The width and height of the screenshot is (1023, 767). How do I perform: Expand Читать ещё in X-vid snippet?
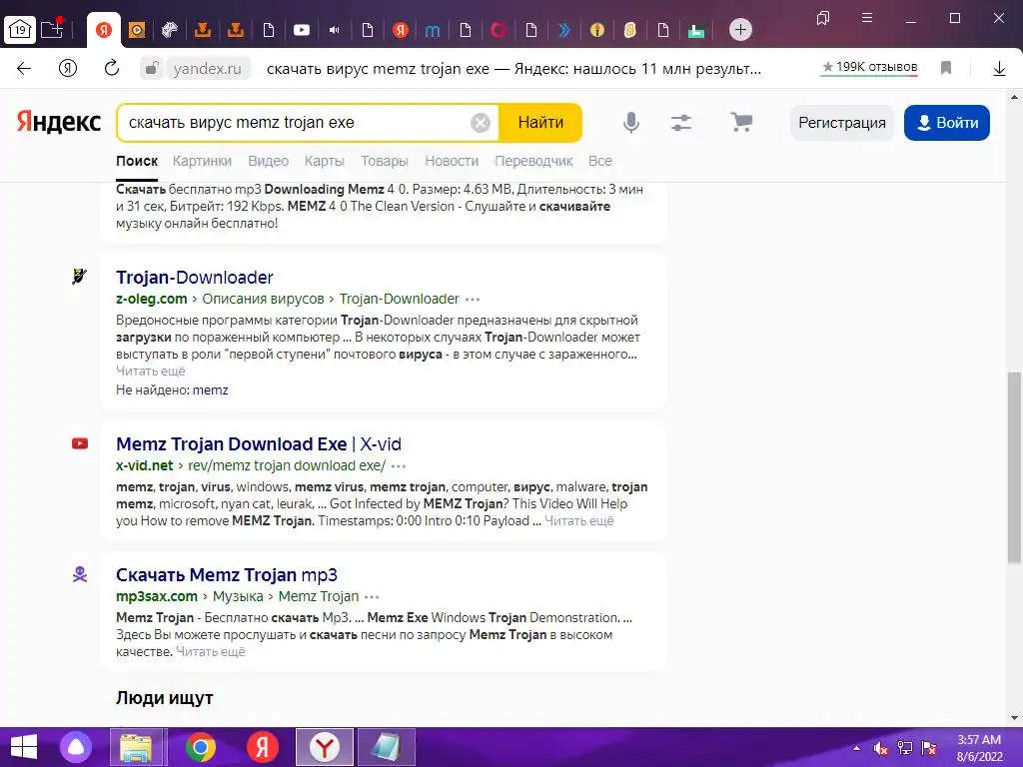pyautogui.click(x=579, y=521)
